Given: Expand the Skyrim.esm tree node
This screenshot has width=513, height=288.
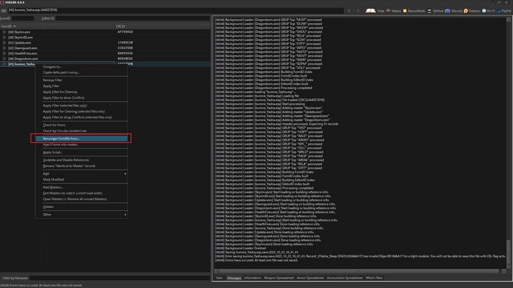Looking at the screenshot, I should [4, 32].
